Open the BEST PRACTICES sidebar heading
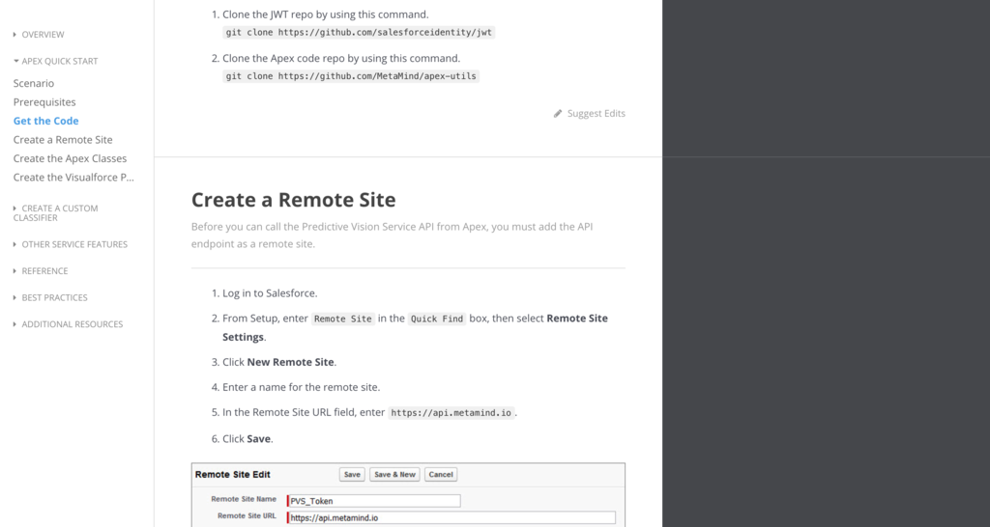Viewport: 990px width, 527px height. click(x=55, y=297)
